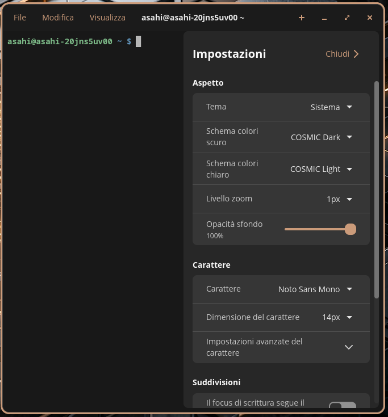Choose font via Carattere Noto Sans Mono dropdown
Image resolution: width=388 pixels, height=417 pixels.
point(315,289)
